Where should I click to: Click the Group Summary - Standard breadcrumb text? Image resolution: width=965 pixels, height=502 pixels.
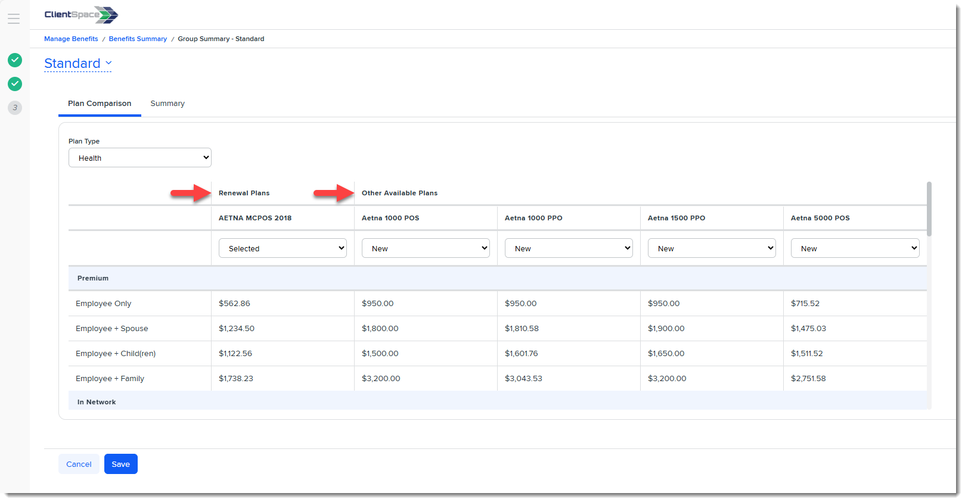tap(221, 39)
